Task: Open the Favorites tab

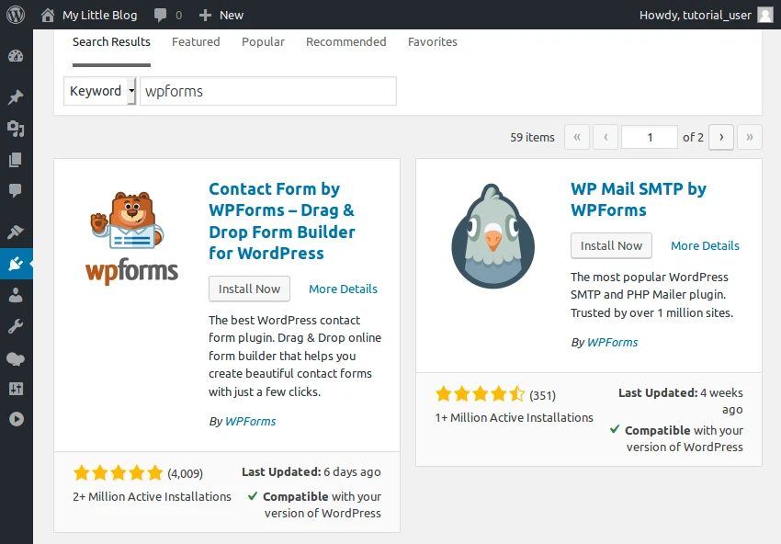Action: coord(433,42)
